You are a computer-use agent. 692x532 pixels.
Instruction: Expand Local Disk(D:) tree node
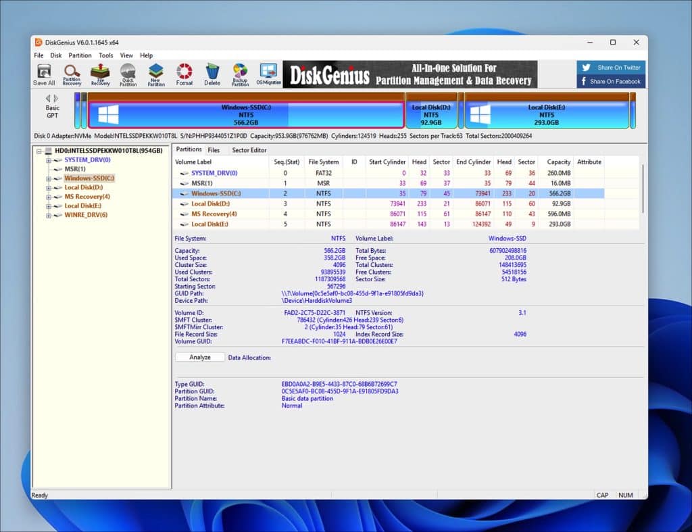point(49,188)
